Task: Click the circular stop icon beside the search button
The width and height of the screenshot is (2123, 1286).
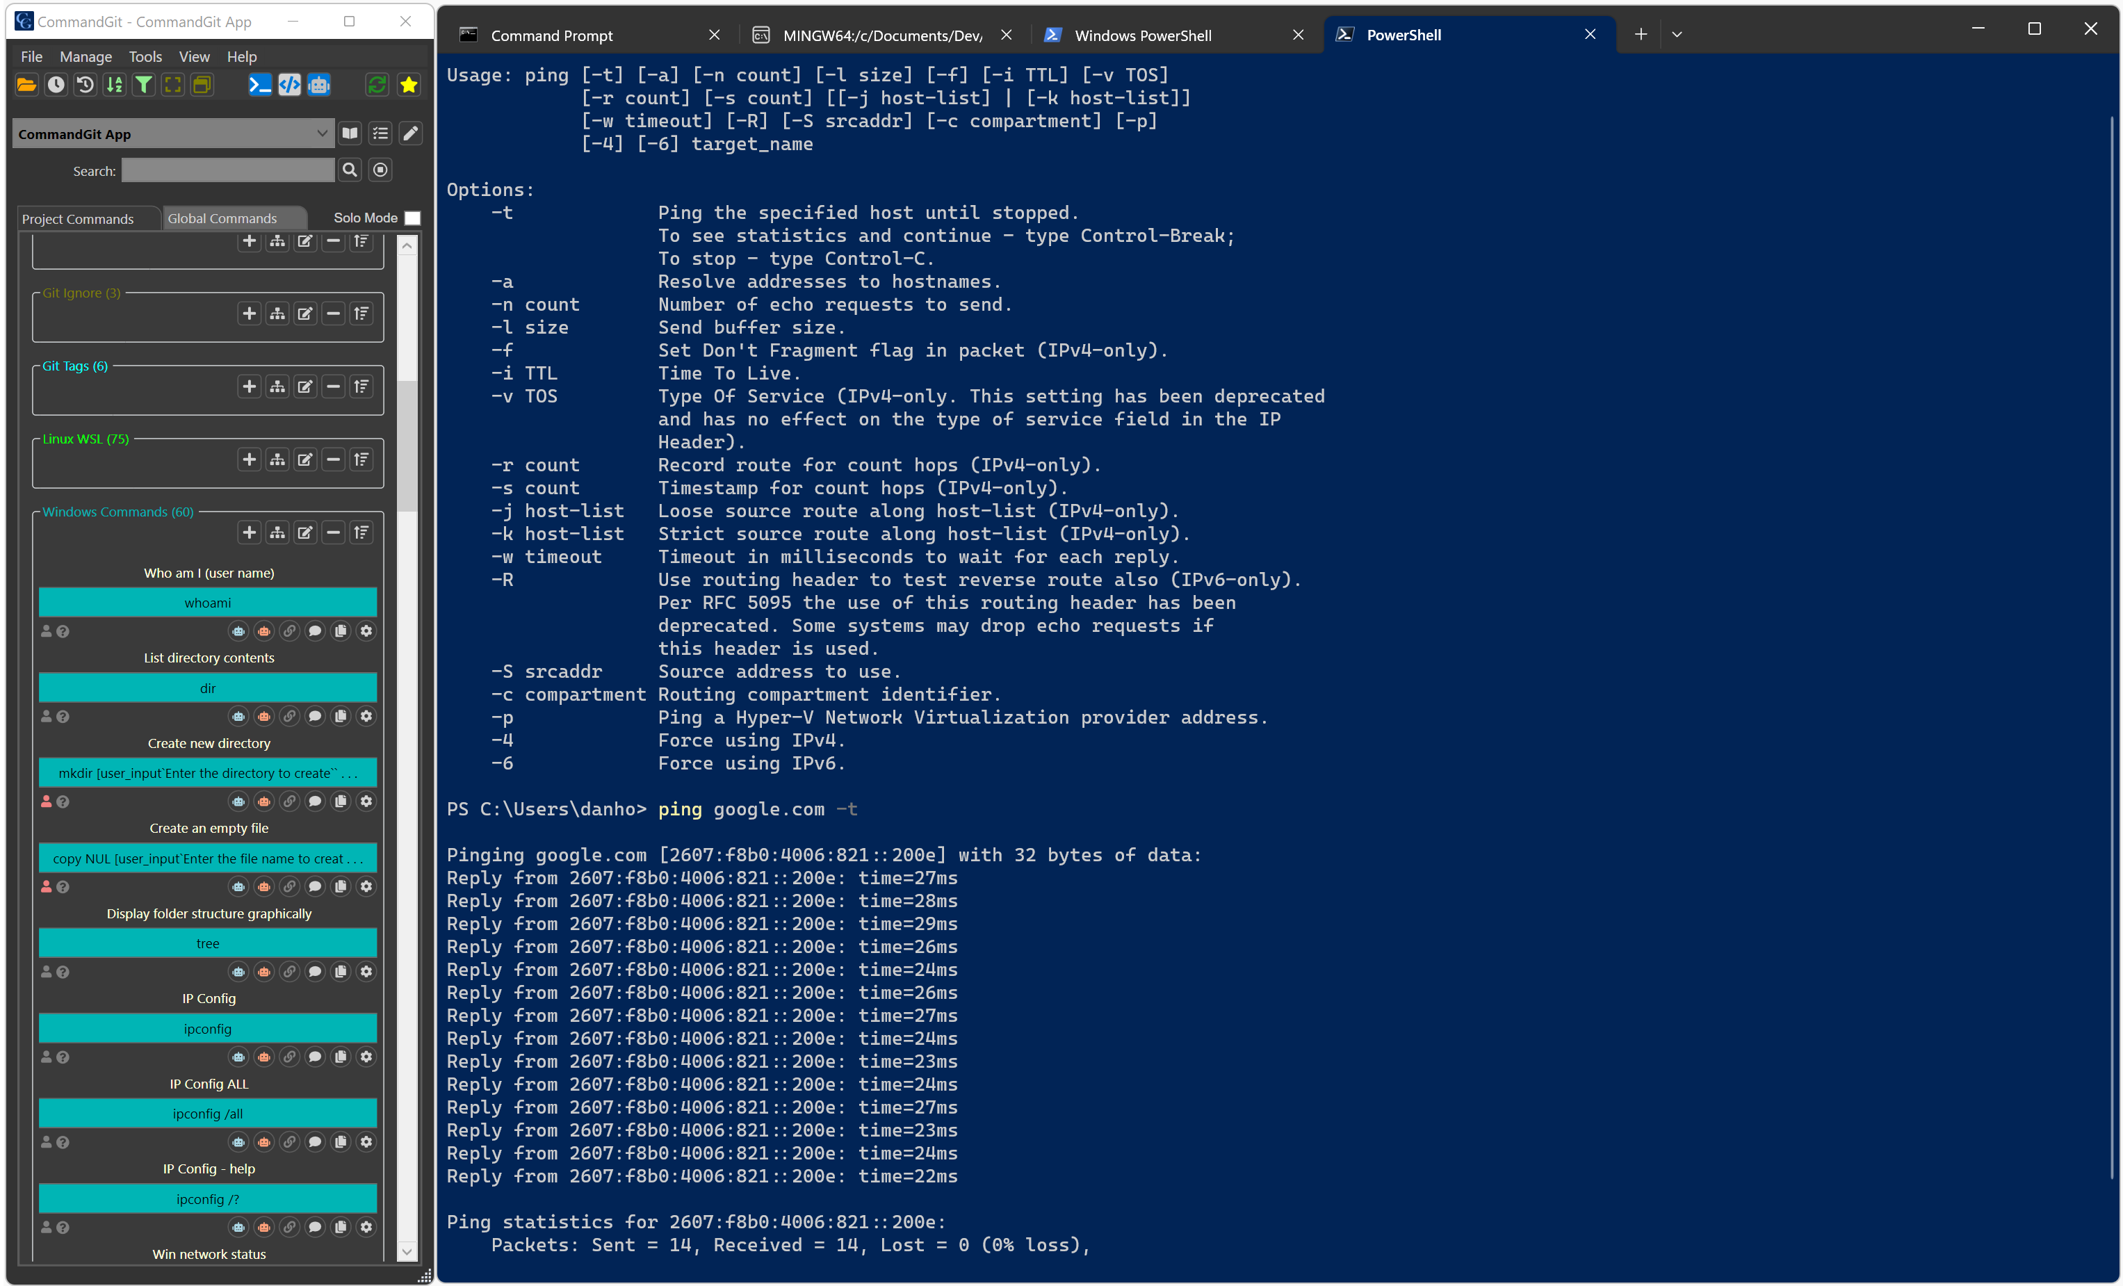Action: pyautogui.click(x=380, y=170)
